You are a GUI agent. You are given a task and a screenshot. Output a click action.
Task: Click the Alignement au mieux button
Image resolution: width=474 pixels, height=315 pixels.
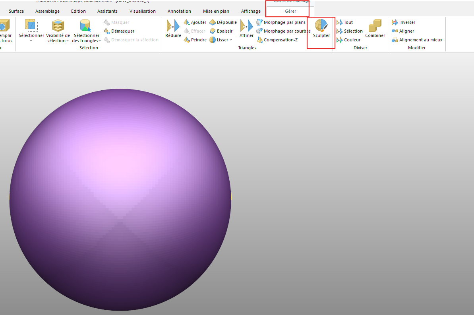pos(417,40)
